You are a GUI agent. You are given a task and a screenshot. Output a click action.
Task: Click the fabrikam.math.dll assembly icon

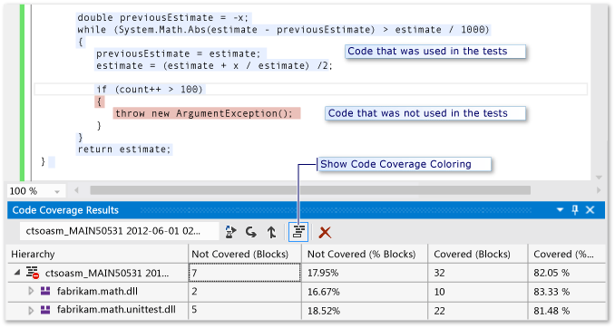45,291
